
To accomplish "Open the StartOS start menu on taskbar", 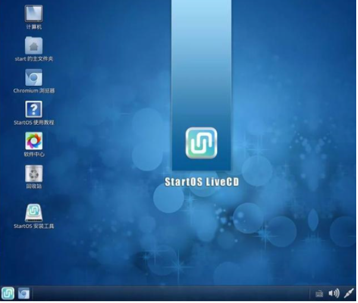I will point(8,293).
